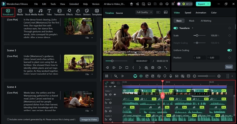Open the Filters panel

[x=78, y=12]
